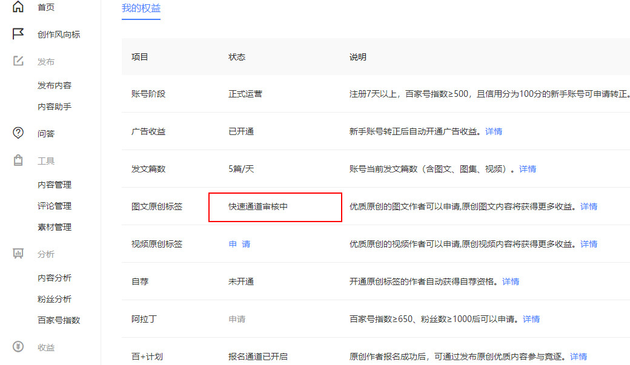The image size is (630, 365).
Task: Click the 未开通 status text
Action: coord(241,281)
